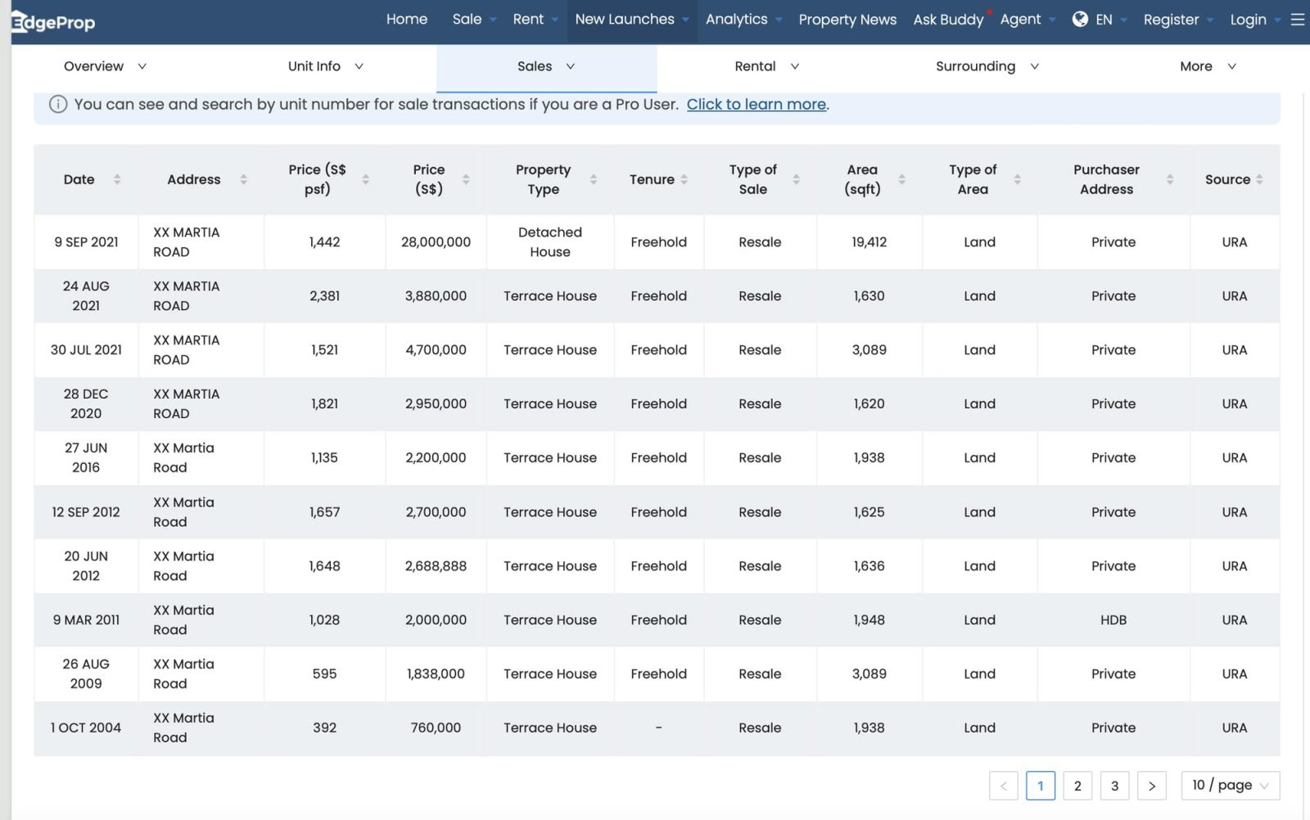This screenshot has width=1310, height=820.
Task: Click the 2,688,888 price cell
Action: click(436, 566)
